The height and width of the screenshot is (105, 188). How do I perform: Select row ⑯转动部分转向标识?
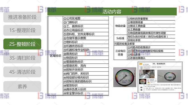click(86, 77)
